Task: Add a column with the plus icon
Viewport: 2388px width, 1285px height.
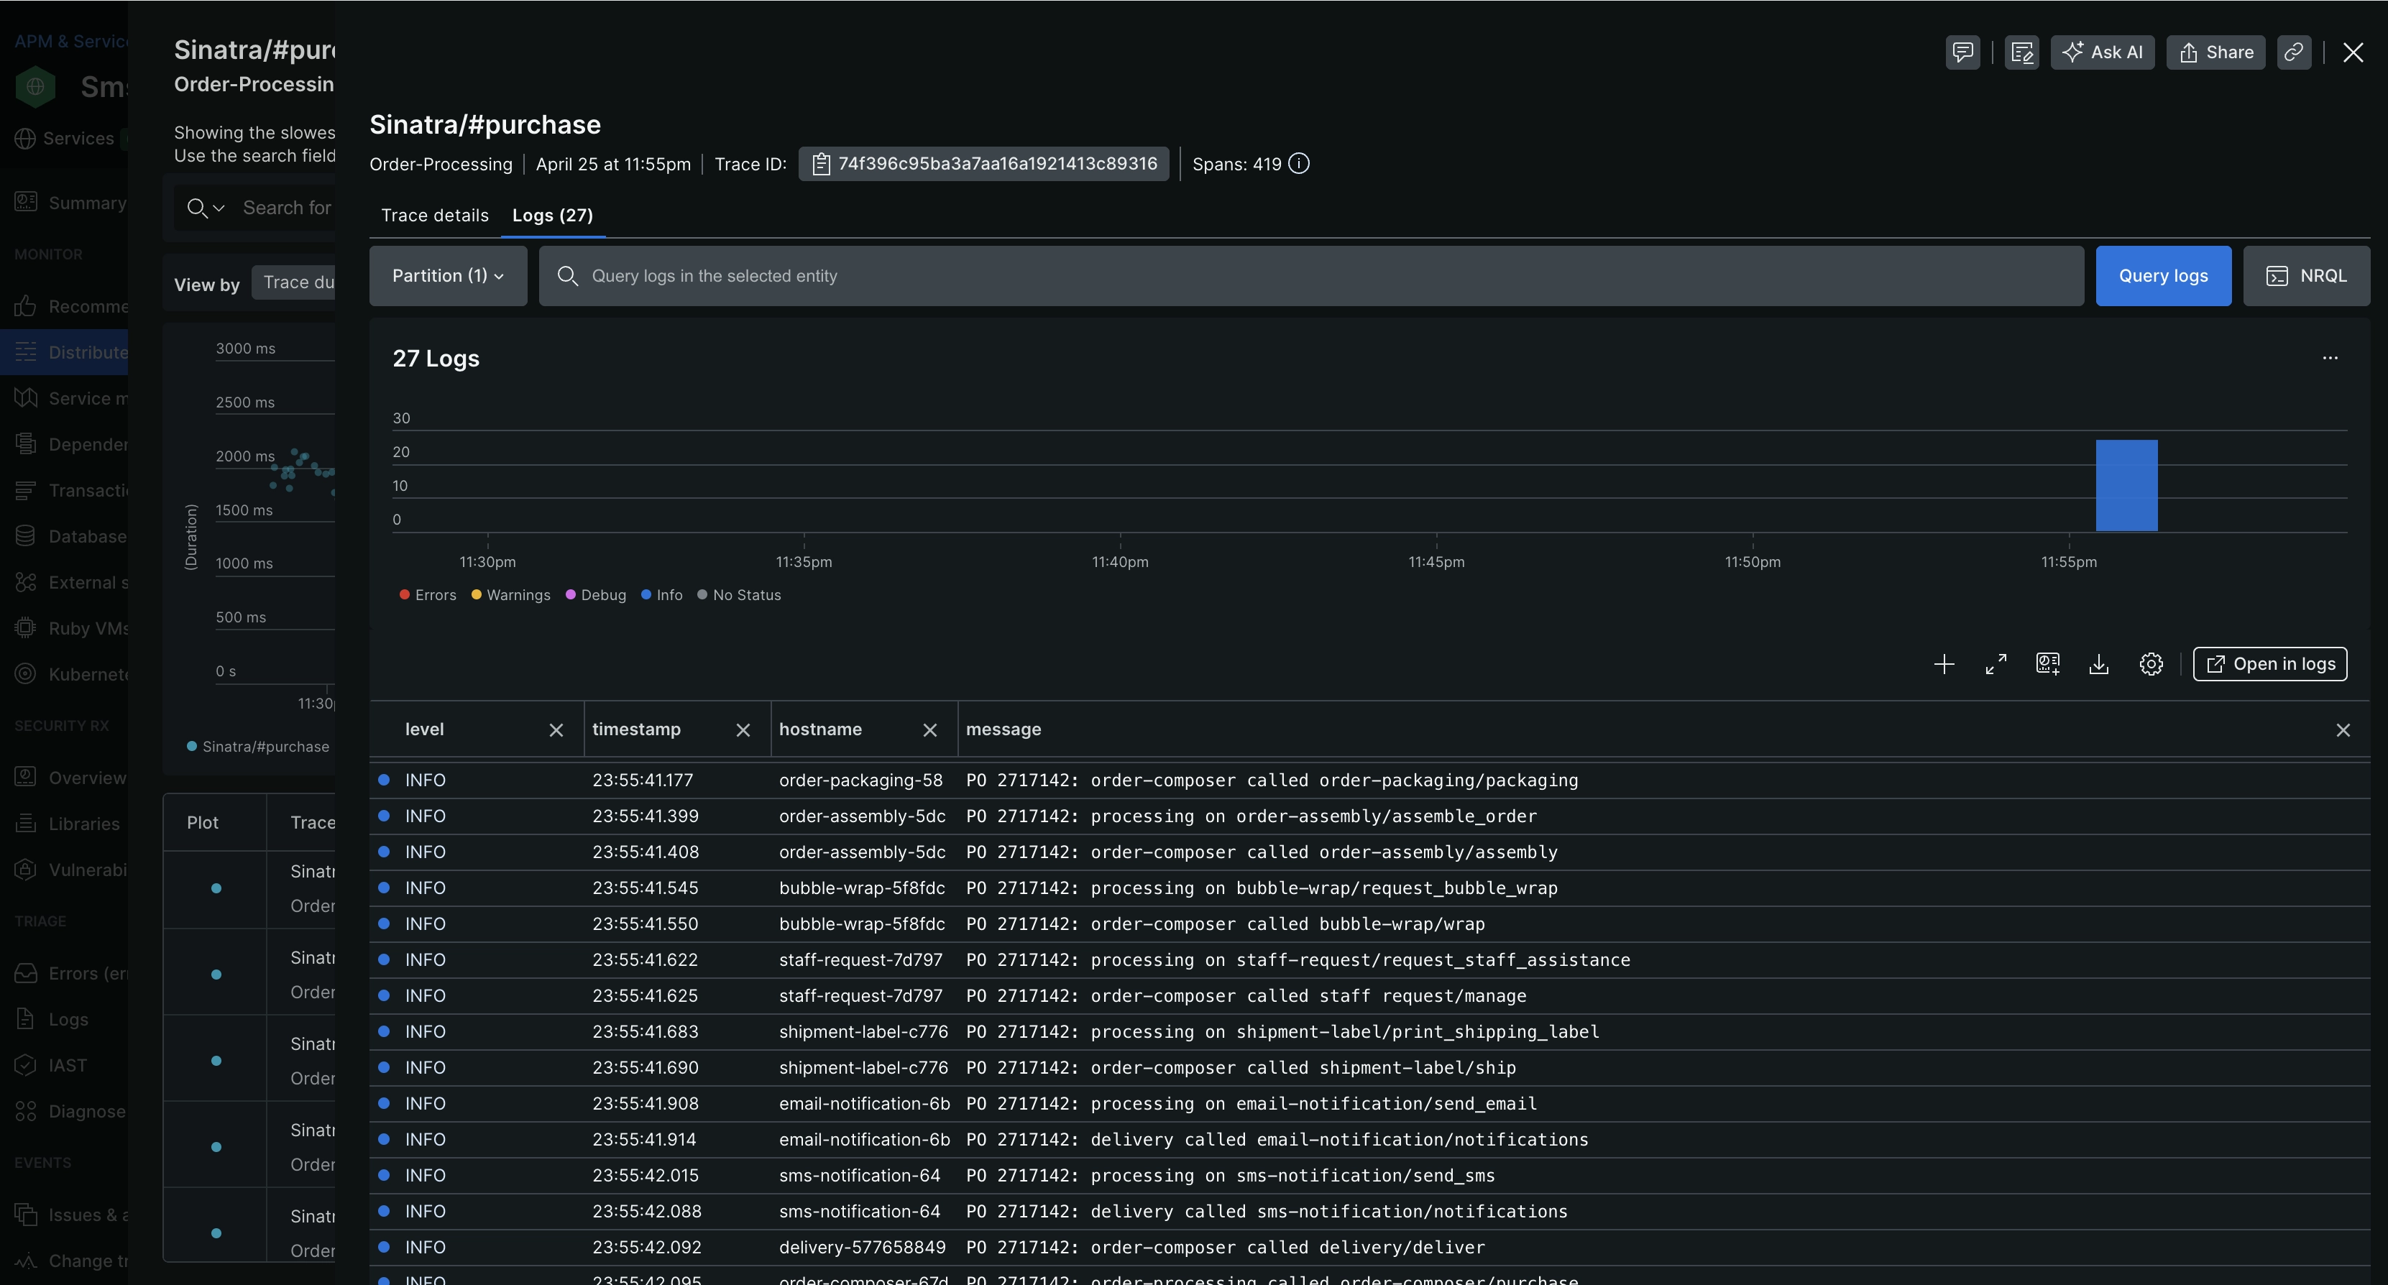Action: click(1944, 664)
